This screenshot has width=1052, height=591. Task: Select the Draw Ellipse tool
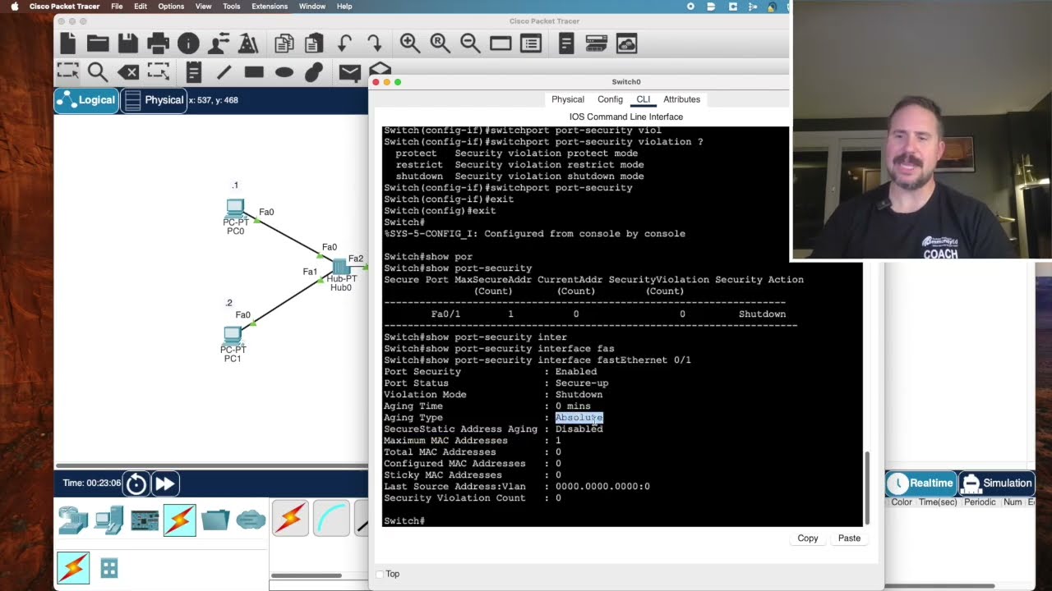(x=284, y=72)
